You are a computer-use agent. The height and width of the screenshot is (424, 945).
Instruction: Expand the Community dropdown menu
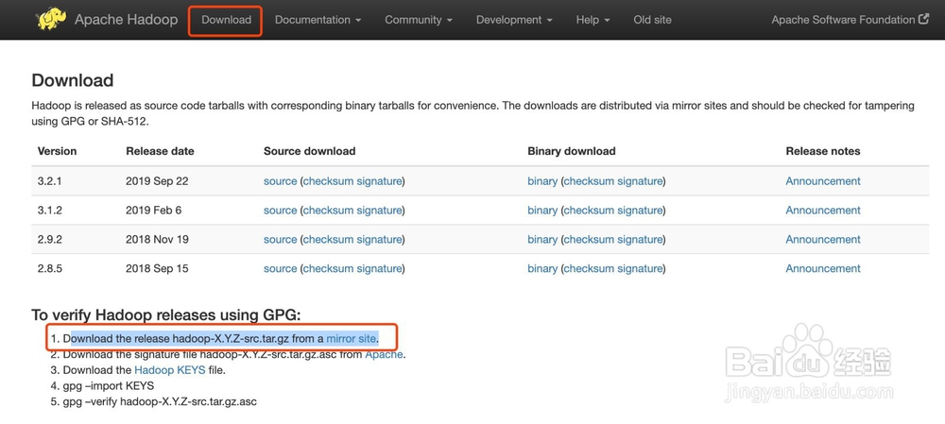pos(419,20)
